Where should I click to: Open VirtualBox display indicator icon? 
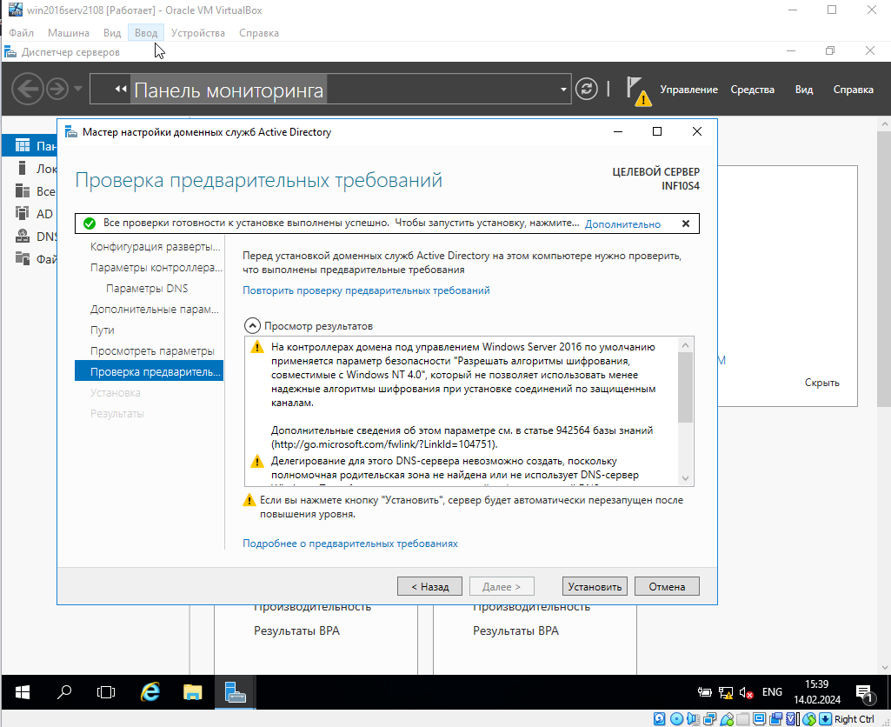pyautogui.click(x=759, y=719)
